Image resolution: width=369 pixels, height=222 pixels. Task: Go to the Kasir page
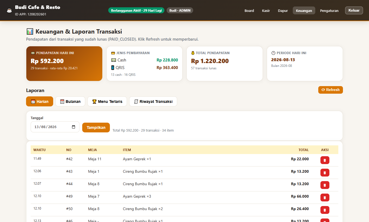coord(266,11)
